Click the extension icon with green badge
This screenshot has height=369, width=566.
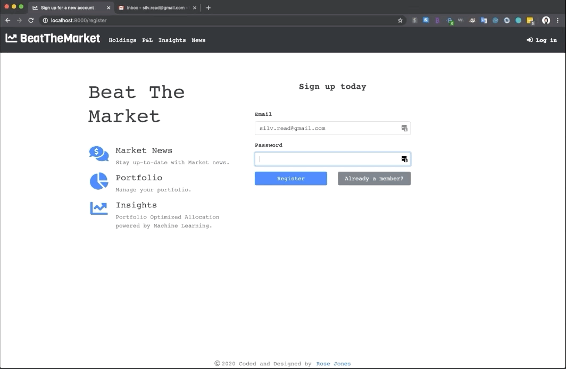pos(450,21)
